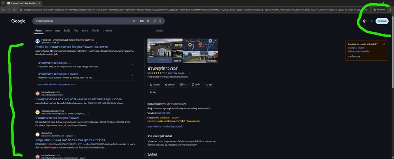The height and width of the screenshot is (159, 394).
Task: Close the Google search browser tab
Action: (x=39, y=3)
